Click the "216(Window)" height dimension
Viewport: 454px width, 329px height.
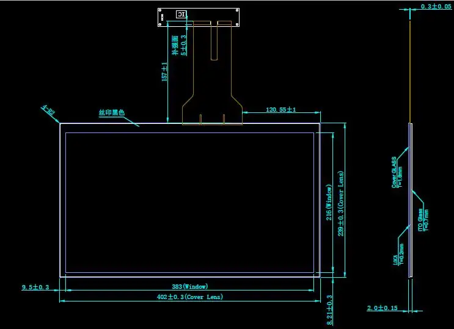click(x=329, y=202)
